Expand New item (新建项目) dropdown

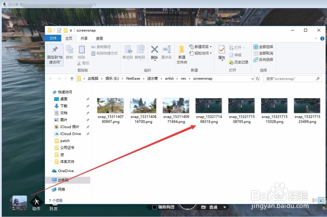coord(211,47)
